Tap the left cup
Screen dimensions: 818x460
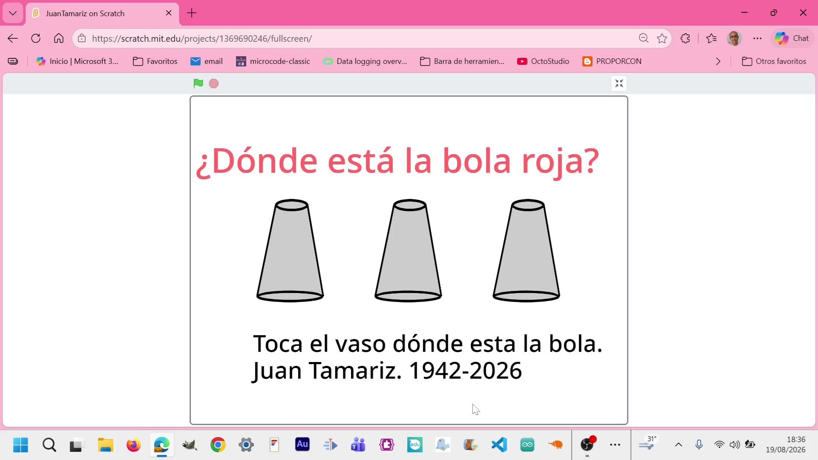coord(290,250)
